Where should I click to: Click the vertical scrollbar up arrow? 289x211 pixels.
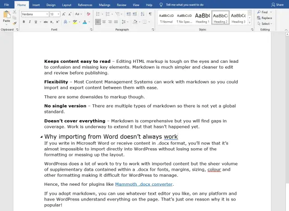(x=287, y=34)
